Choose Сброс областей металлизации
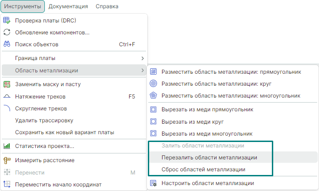Viewport: 319px width, 191px height. (x=203, y=169)
